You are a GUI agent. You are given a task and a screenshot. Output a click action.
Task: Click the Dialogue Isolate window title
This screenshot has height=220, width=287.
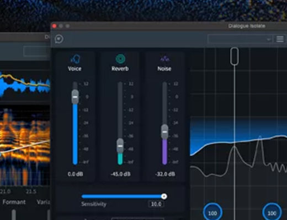(x=247, y=26)
